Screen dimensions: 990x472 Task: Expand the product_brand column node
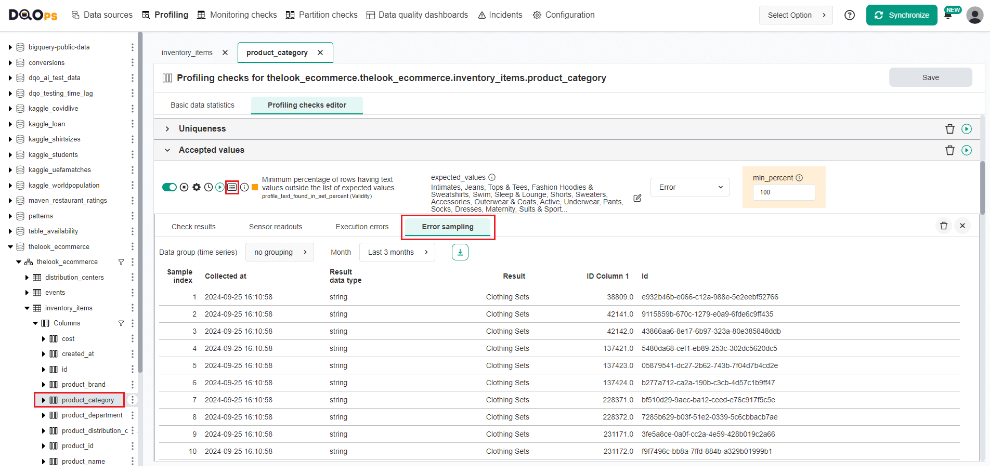click(44, 385)
